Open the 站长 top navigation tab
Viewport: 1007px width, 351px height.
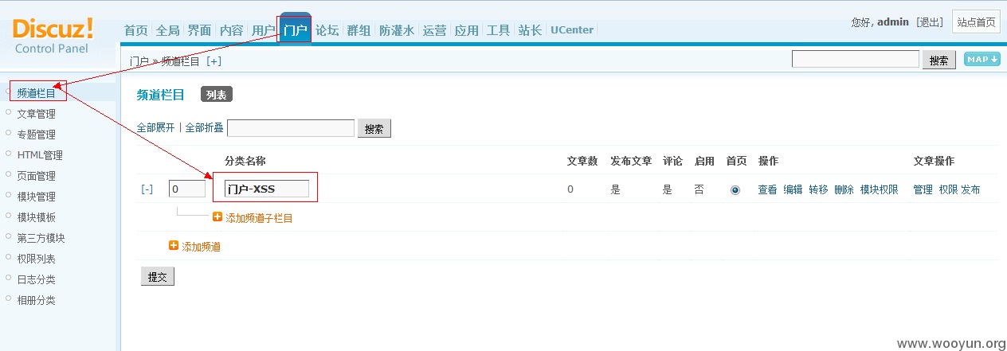530,30
